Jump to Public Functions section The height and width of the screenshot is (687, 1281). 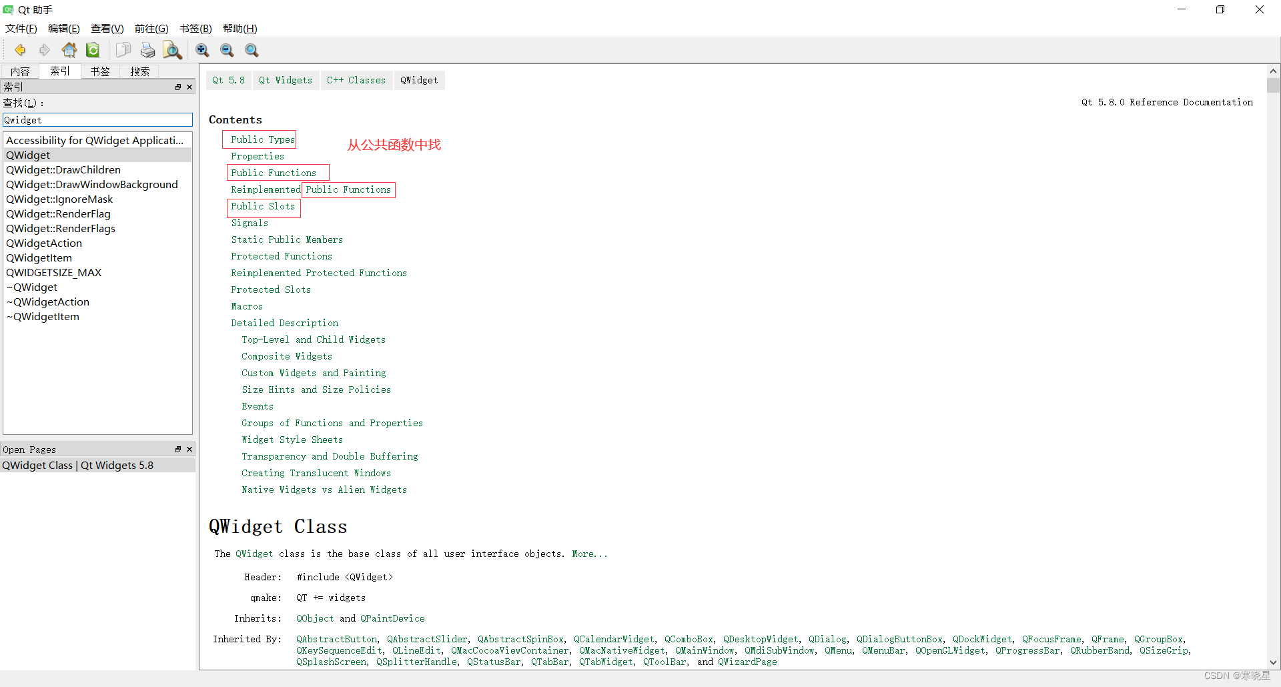tap(274, 173)
